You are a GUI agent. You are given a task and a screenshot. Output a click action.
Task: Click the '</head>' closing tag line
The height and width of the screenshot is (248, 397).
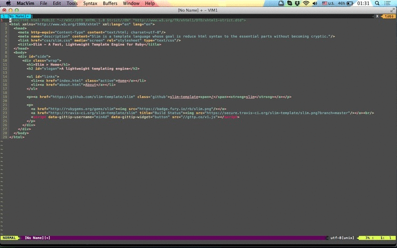pyautogui.click(x=21, y=49)
